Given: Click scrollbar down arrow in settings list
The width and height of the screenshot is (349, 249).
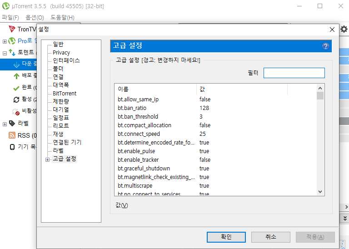Looking at the screenshot, I should point(320,192).
